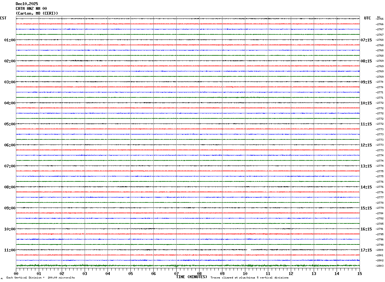Image resolution: width=385 pixels, height=282 pixels.
Task: Select the 07:15 UTC time label
Action: [x=366, y=40]
